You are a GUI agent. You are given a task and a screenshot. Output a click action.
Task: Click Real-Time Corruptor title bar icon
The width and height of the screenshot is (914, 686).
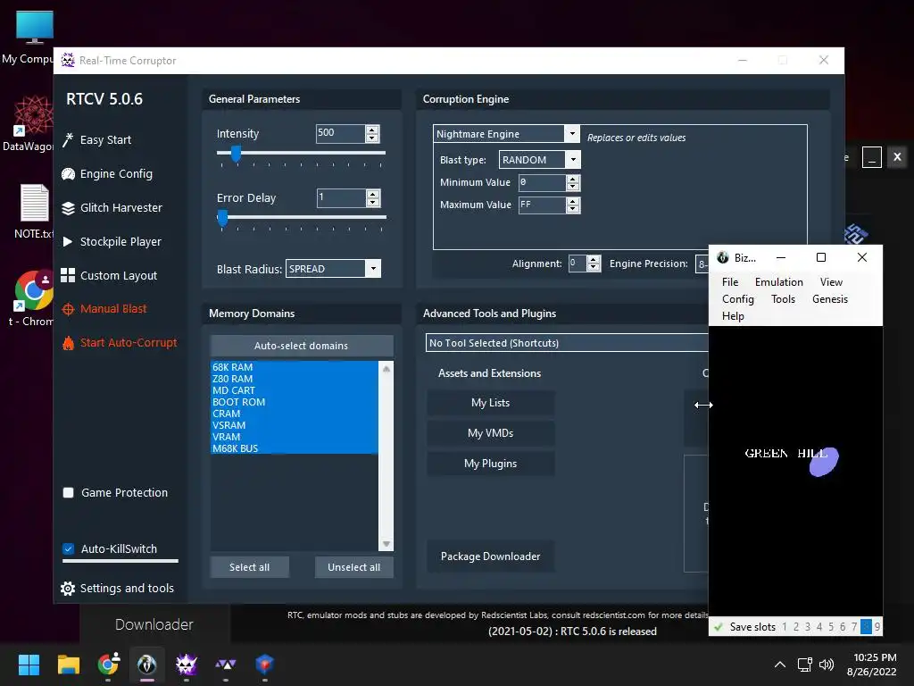[x=68, y=60]
